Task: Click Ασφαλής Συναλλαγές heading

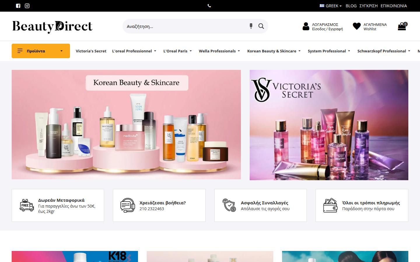Action: (265, 203)
